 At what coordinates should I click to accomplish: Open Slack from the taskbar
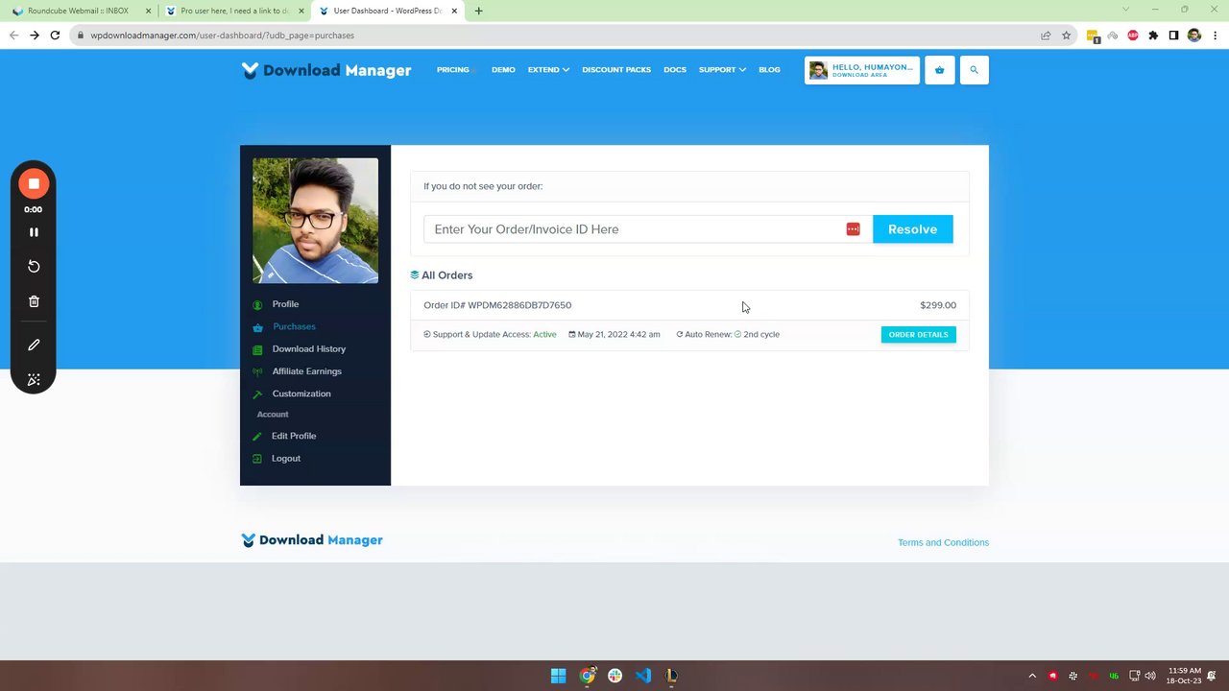(614, 676)
